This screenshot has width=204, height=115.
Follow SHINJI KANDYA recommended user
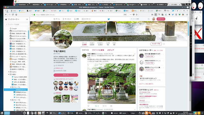pyautogui.click(x=149, y=63)
